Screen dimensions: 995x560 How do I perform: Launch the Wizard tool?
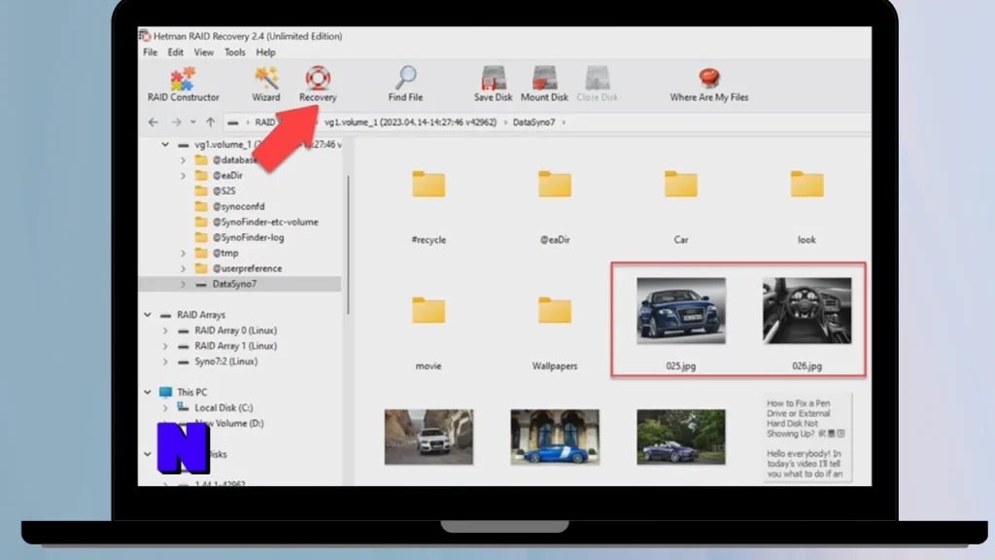266,84
